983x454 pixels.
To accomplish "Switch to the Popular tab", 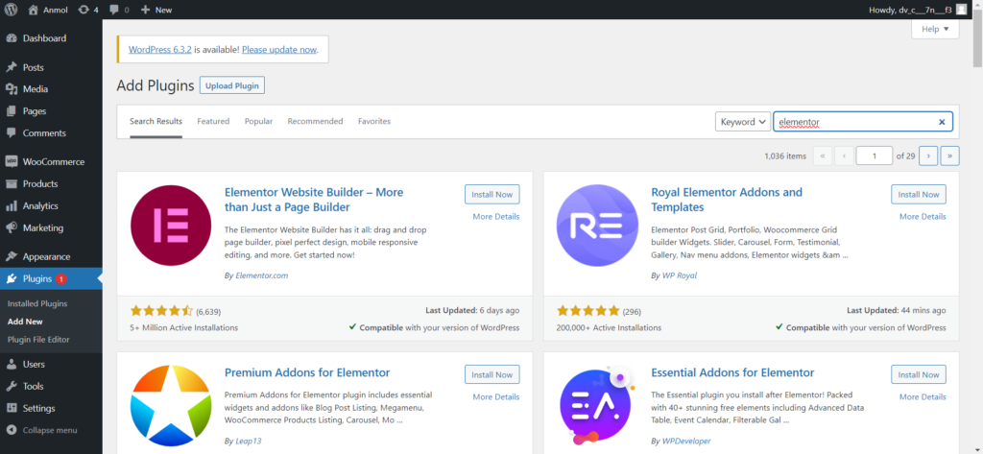I will (x=258, y=121).
